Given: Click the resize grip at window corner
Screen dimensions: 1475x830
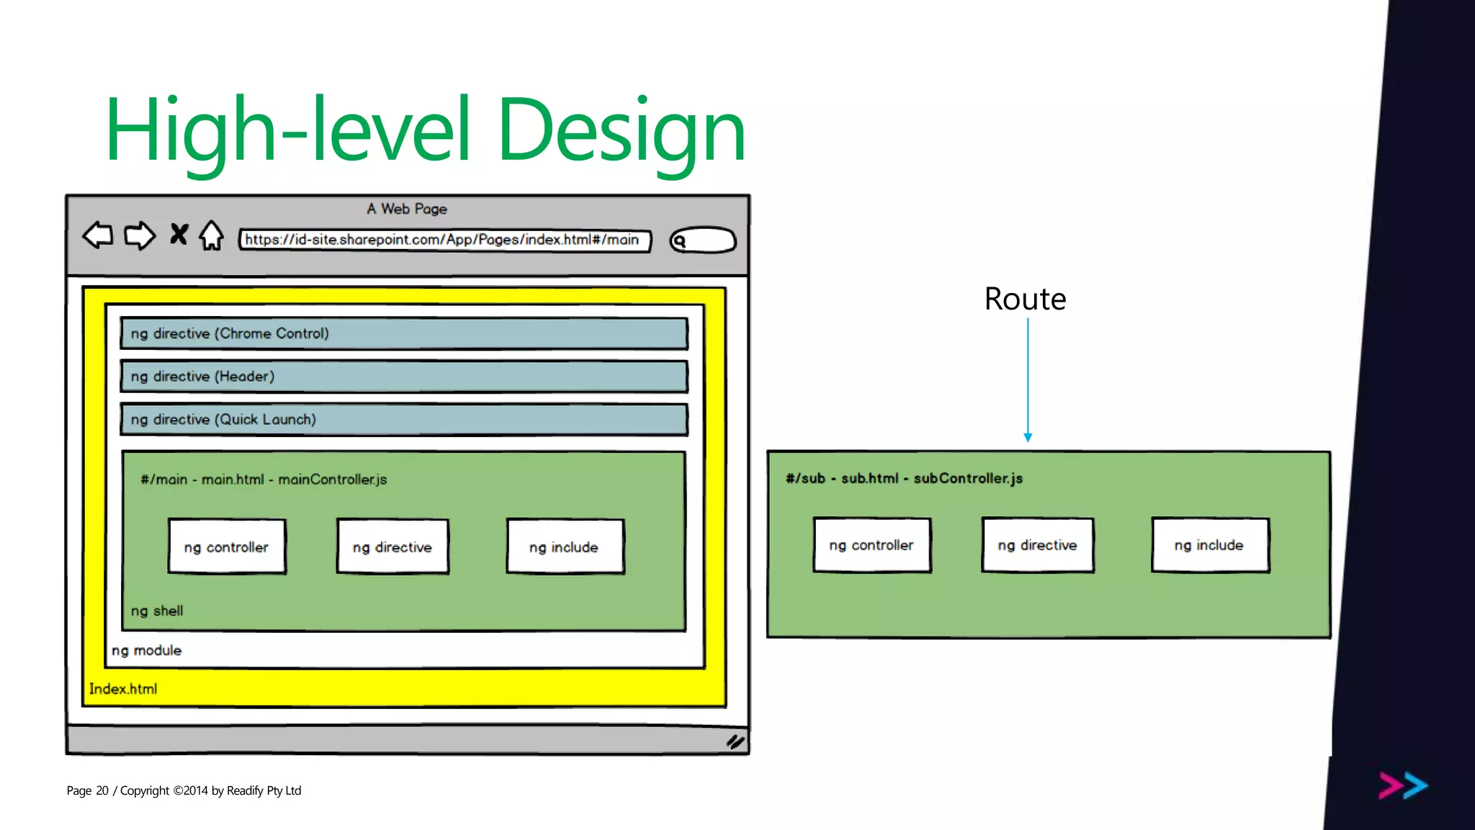Looking at the screenshot, I should click(x=735, y=741).
